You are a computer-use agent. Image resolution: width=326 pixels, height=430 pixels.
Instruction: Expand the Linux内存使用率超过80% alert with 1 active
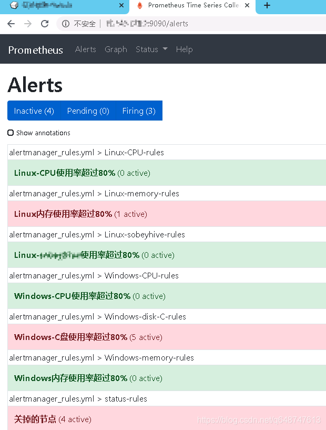pos(167,214)
